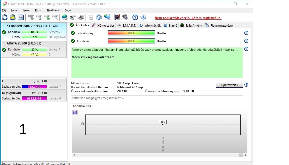Switch to the Hőmérséklet tab

103,25
